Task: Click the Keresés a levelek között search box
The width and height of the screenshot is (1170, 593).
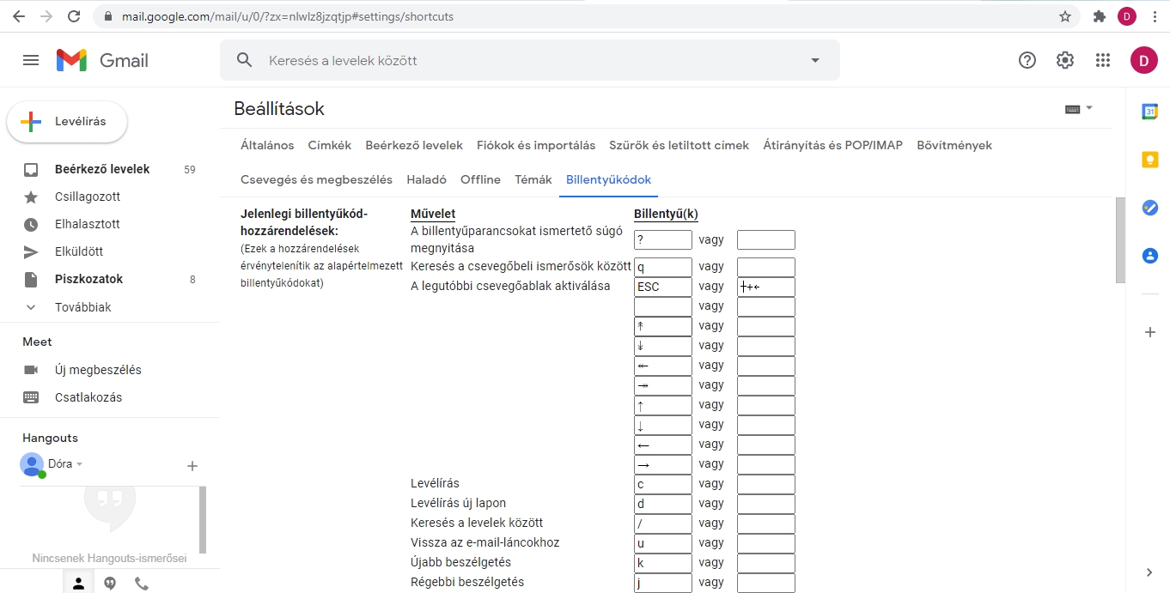Action: point(515,60)
